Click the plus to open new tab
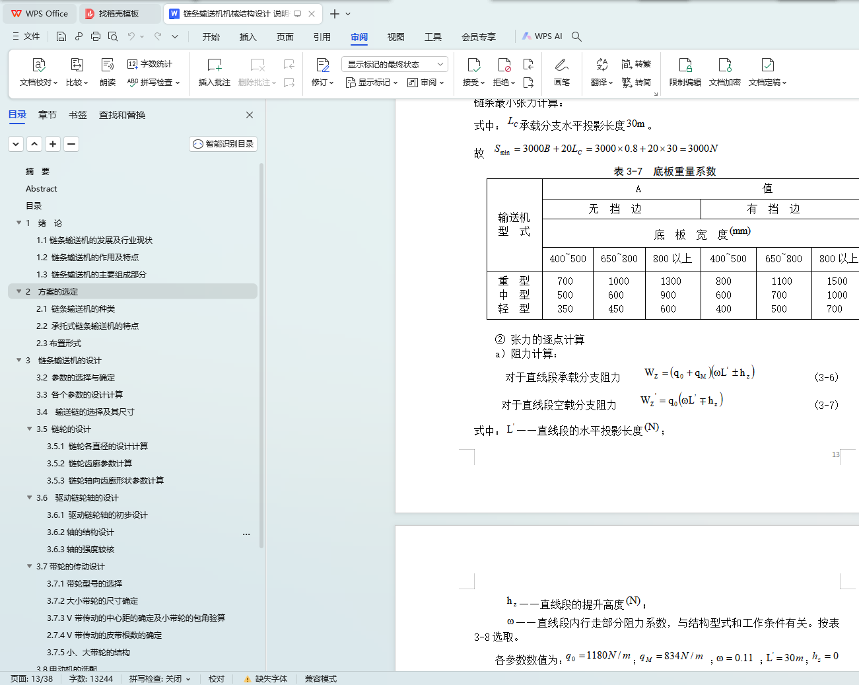Viewport: 859px width, 685px height. (335, 13)
